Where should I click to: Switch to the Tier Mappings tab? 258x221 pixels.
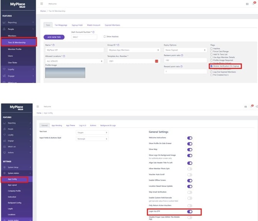click(60, 25)
